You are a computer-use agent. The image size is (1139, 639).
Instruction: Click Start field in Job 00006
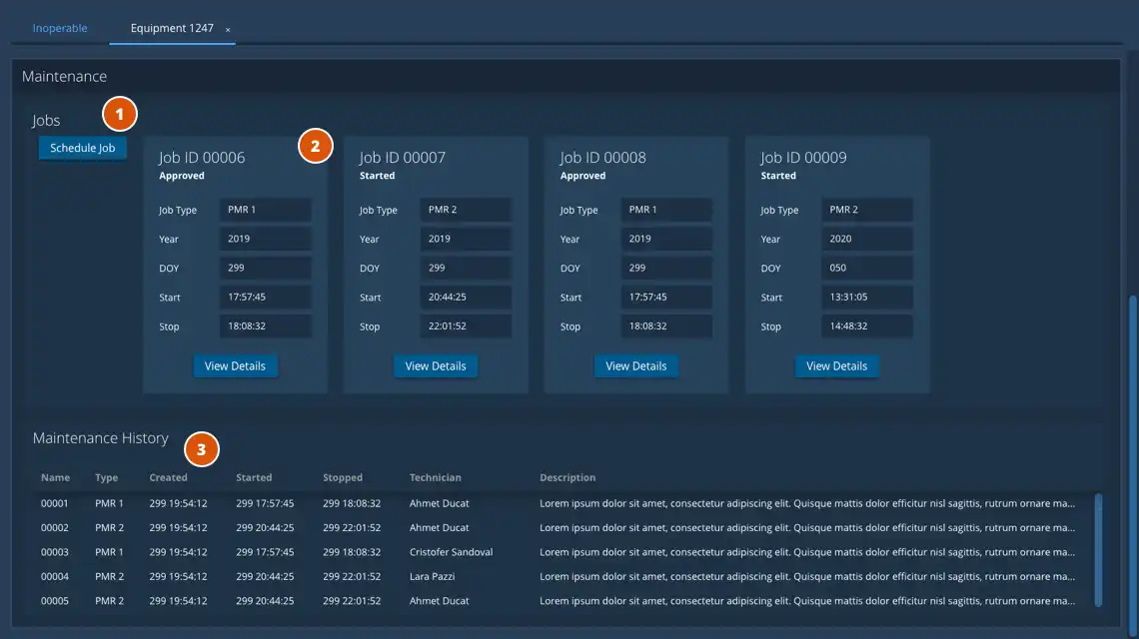[x=265, y=297]
